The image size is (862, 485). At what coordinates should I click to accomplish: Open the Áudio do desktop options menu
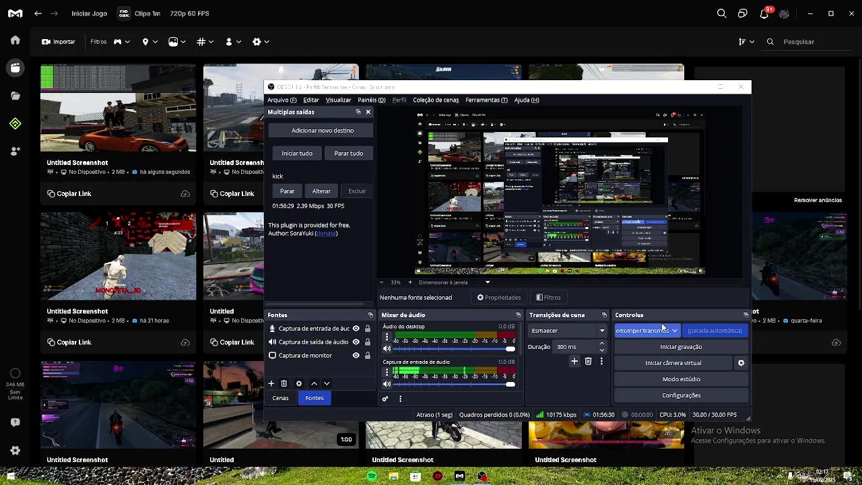(387, 336)
